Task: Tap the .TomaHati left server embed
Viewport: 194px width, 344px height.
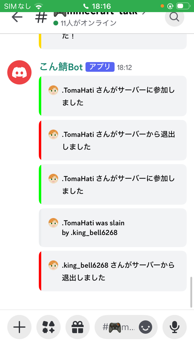Action: click(x=113, y=140)
